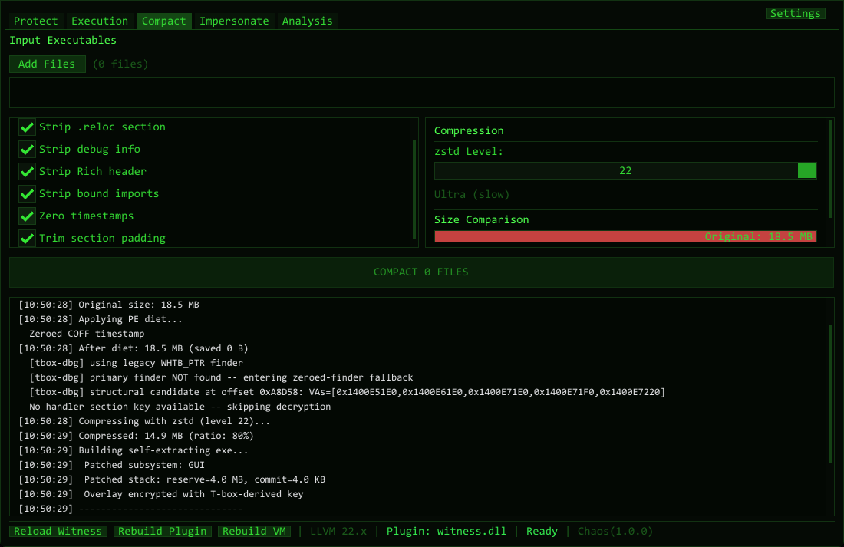Toggle the Strip debug info checkbox
Screen dimensions: 844x547
click(x=28, y=150)
